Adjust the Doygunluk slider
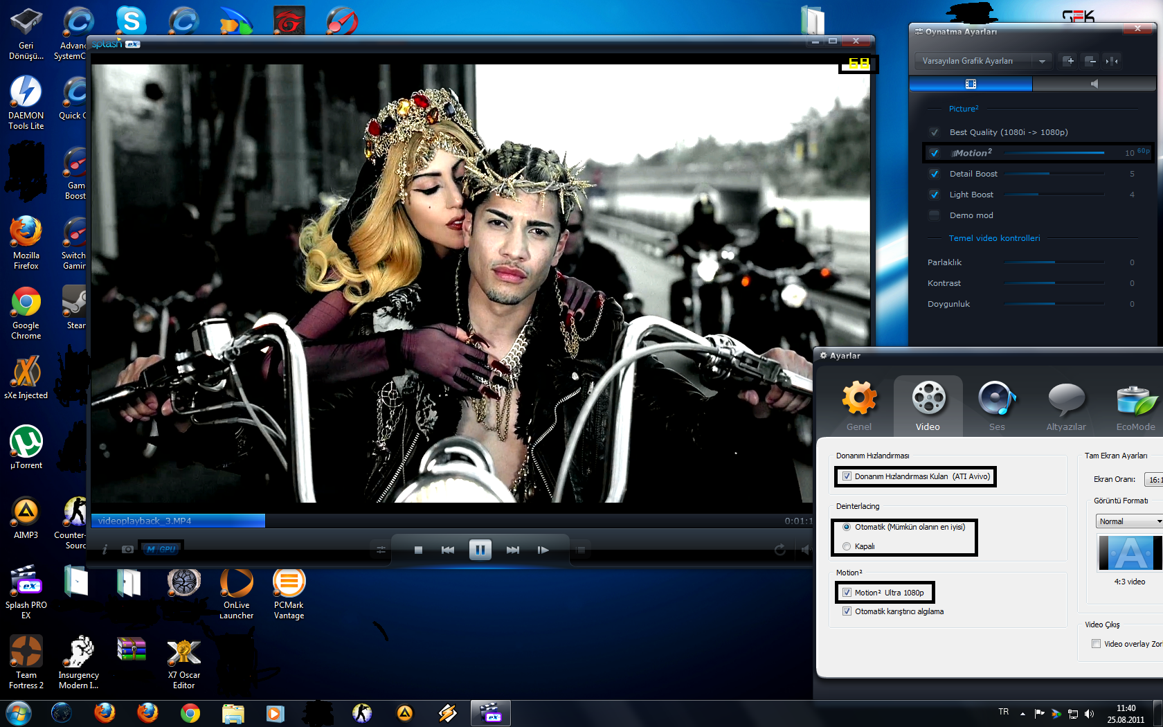This screenshot has width=1163, height=727. 1054,304
